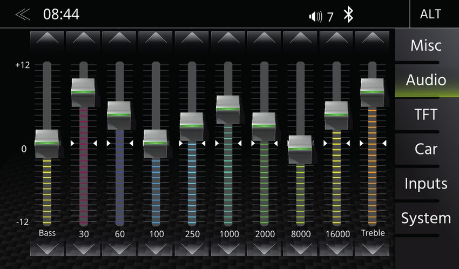Screen dimensions: 459x269
Task: Click the Bass slider handle
Action: click(47, 144)
